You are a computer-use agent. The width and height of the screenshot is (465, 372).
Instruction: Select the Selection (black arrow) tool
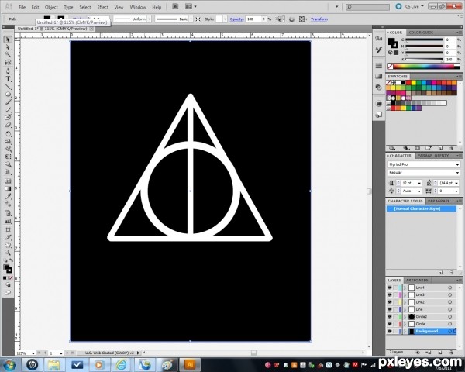point(8,40)
